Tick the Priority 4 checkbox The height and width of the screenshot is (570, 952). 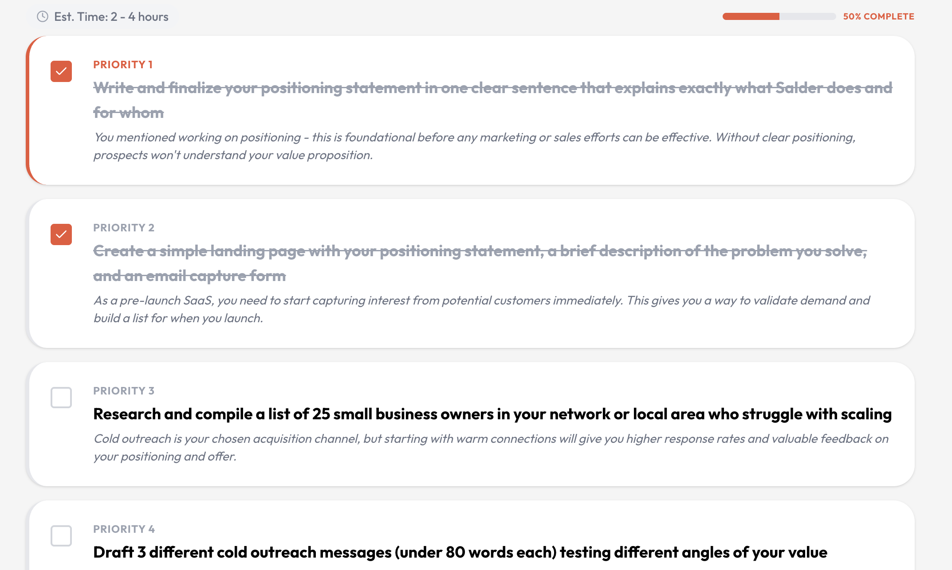click(61, 536)
